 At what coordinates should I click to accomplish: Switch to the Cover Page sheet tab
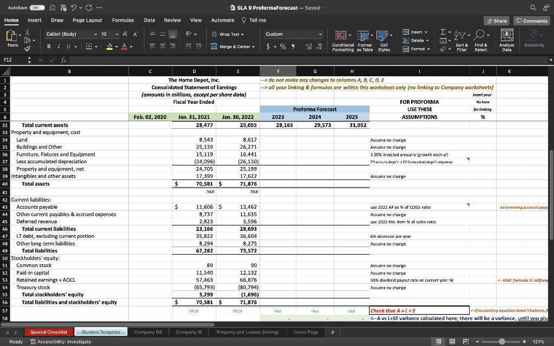[x=306, y=332]
